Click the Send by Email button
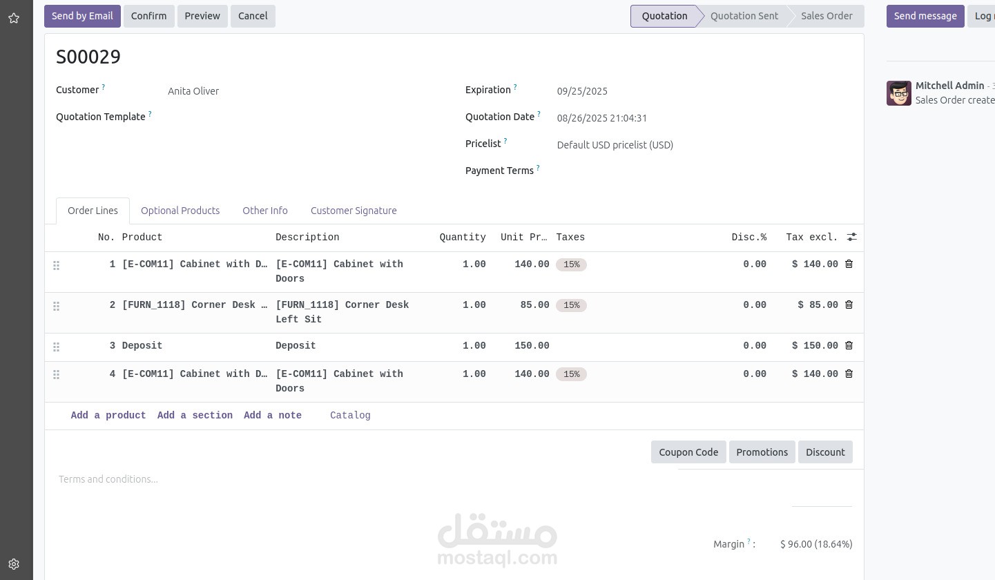The height and width of the screenshot is (580, 995). tap(82, 16)
